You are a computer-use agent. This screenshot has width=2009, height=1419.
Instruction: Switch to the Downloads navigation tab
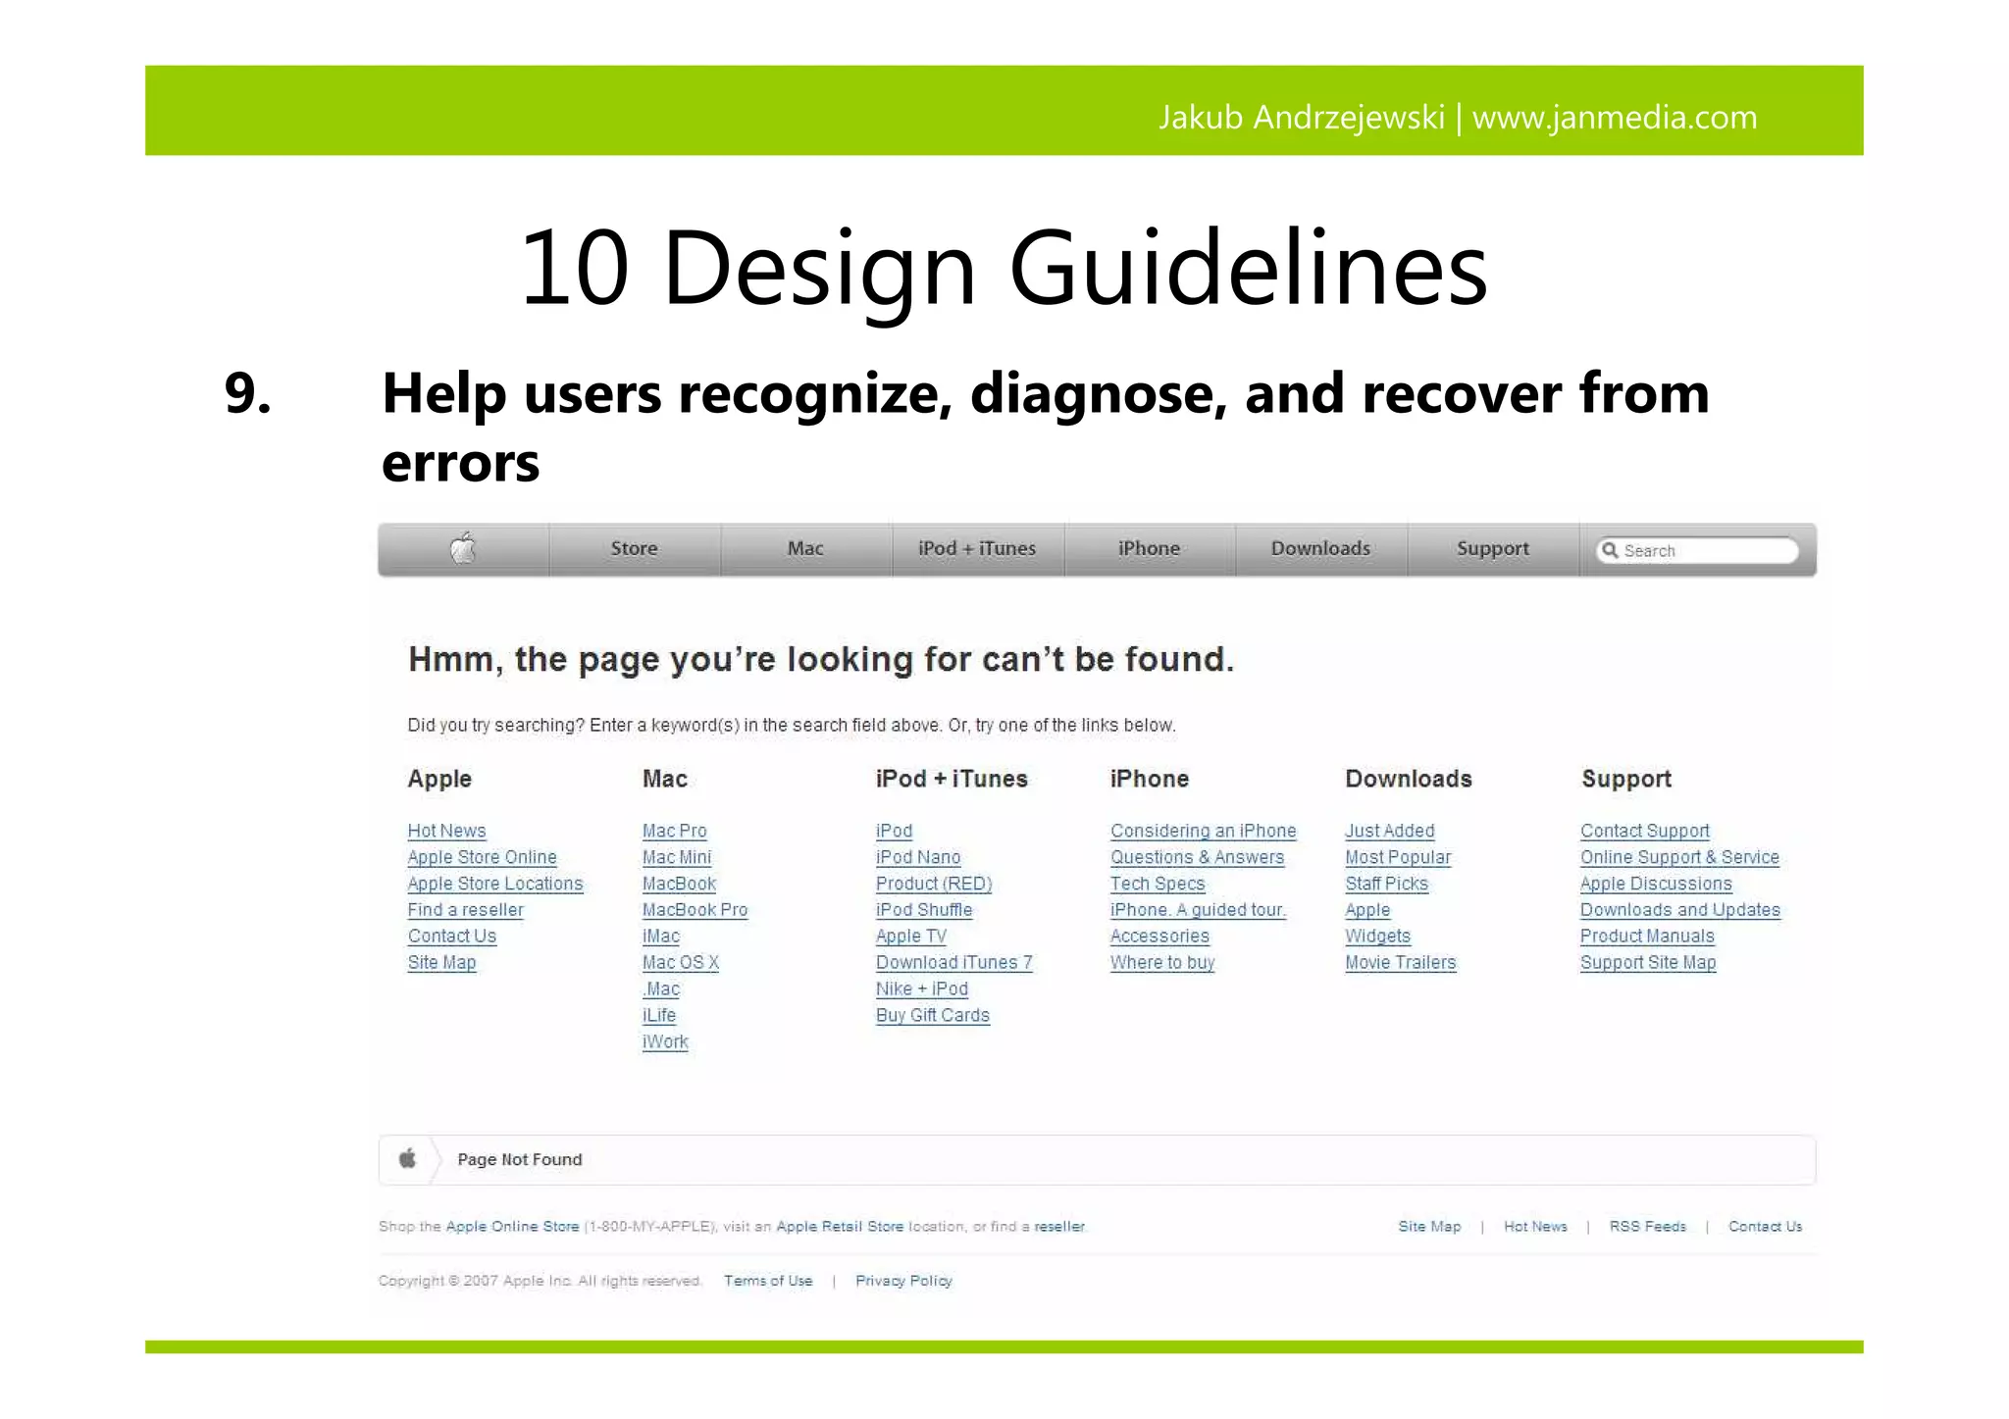click(x=1320, y=549)
